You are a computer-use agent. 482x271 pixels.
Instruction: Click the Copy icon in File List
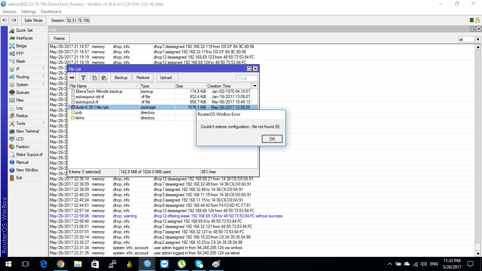(94, 78)
